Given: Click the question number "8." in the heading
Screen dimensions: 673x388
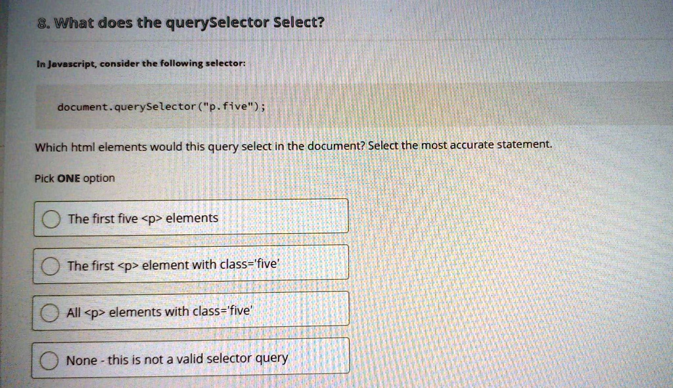Looking at the screenshot, I should pyautogui.click(x=42, y=24).
